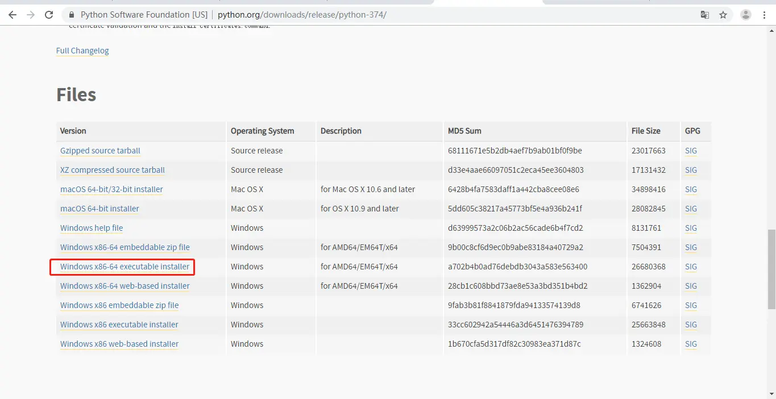Click SIG next to the Gzipped source tarball
The height and width of the screenshot is (399, 776).
pyautogui.click(x=690, y=150)
